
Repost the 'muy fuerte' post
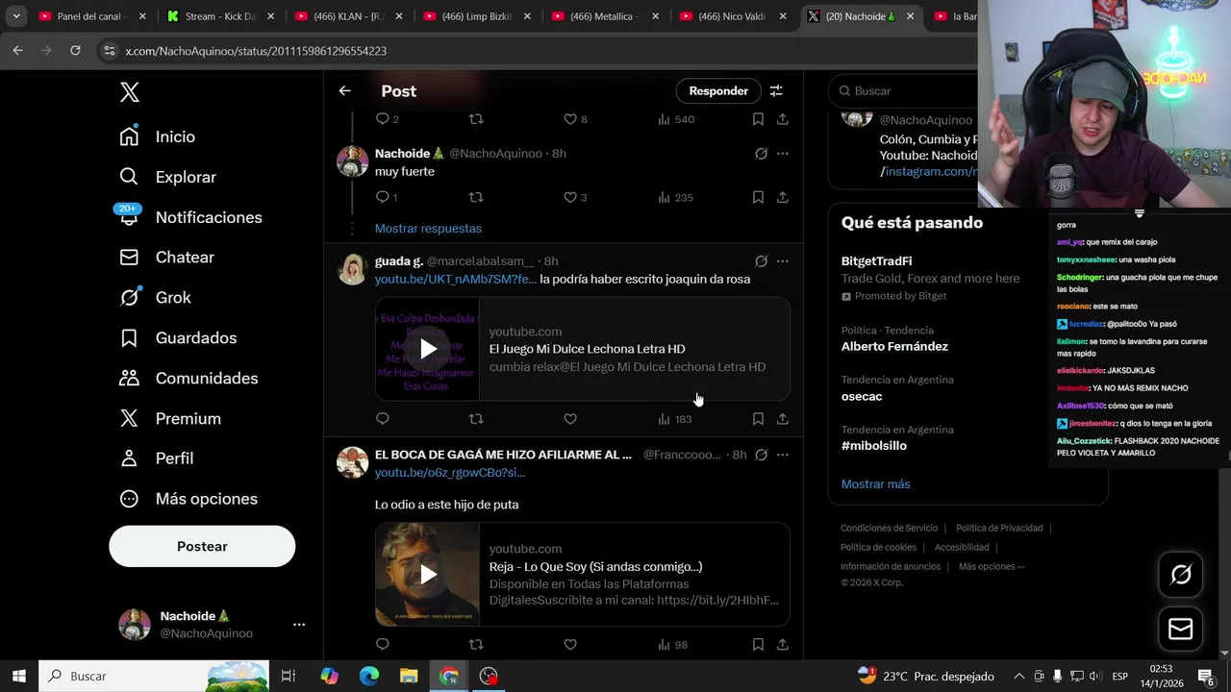click(x=475, y=197)
